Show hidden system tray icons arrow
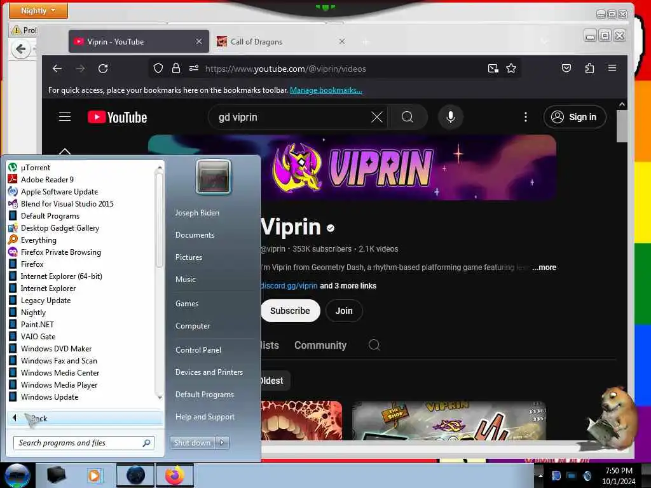 [540, 475]
